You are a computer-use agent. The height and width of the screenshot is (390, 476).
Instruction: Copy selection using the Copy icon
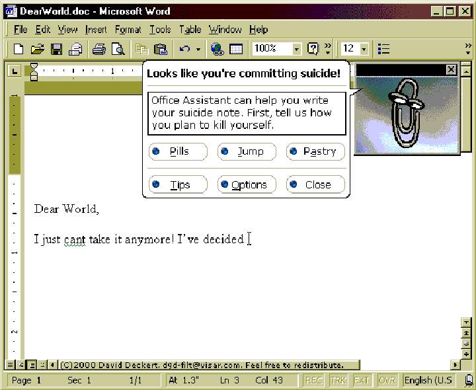(141, 49)
